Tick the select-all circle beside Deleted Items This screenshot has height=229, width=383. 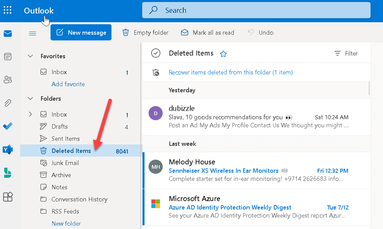pyautogui.click(x=156, y=53)
